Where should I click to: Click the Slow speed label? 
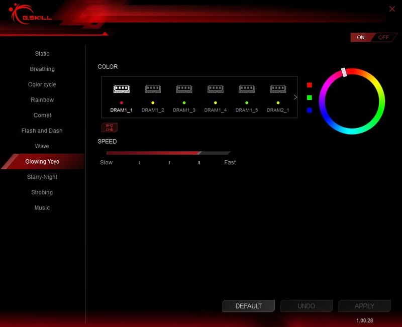107,162
